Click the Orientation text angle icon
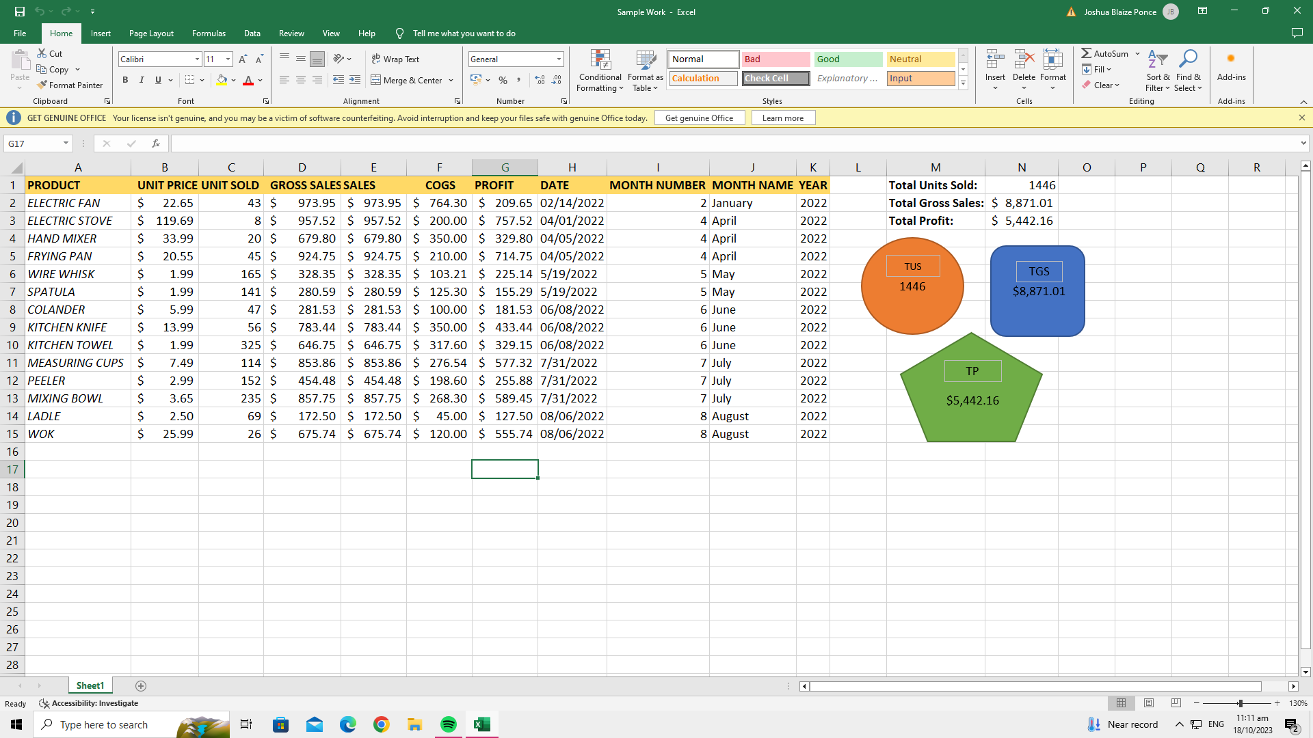Viewport: 1313px width, 738px height. point(339,59)
